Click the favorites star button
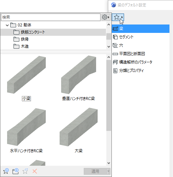Image resolution: width=173 pixels, height=177 pixels. [x=118, y=17]
